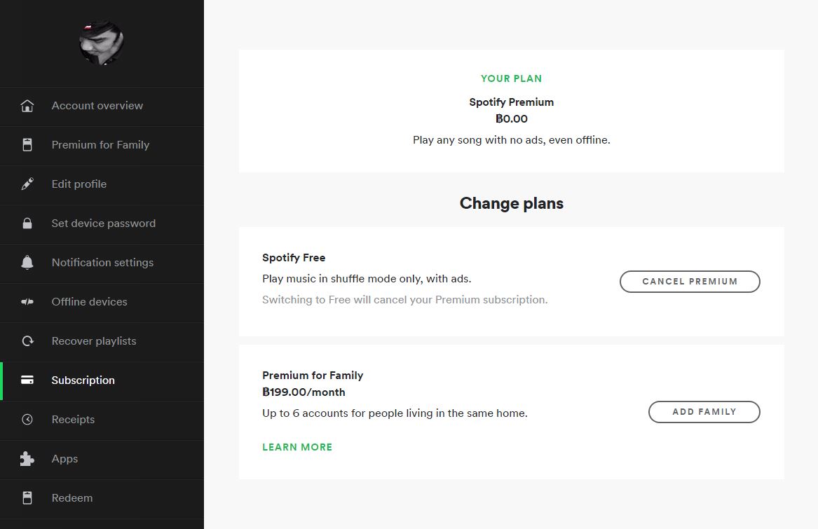Select the pen icon beside Edit profile
The height and width of the screenshot is (529, 818).
(27, 184)
